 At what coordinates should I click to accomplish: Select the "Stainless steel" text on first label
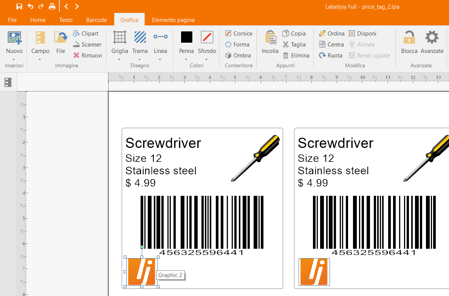pos(161,171)
